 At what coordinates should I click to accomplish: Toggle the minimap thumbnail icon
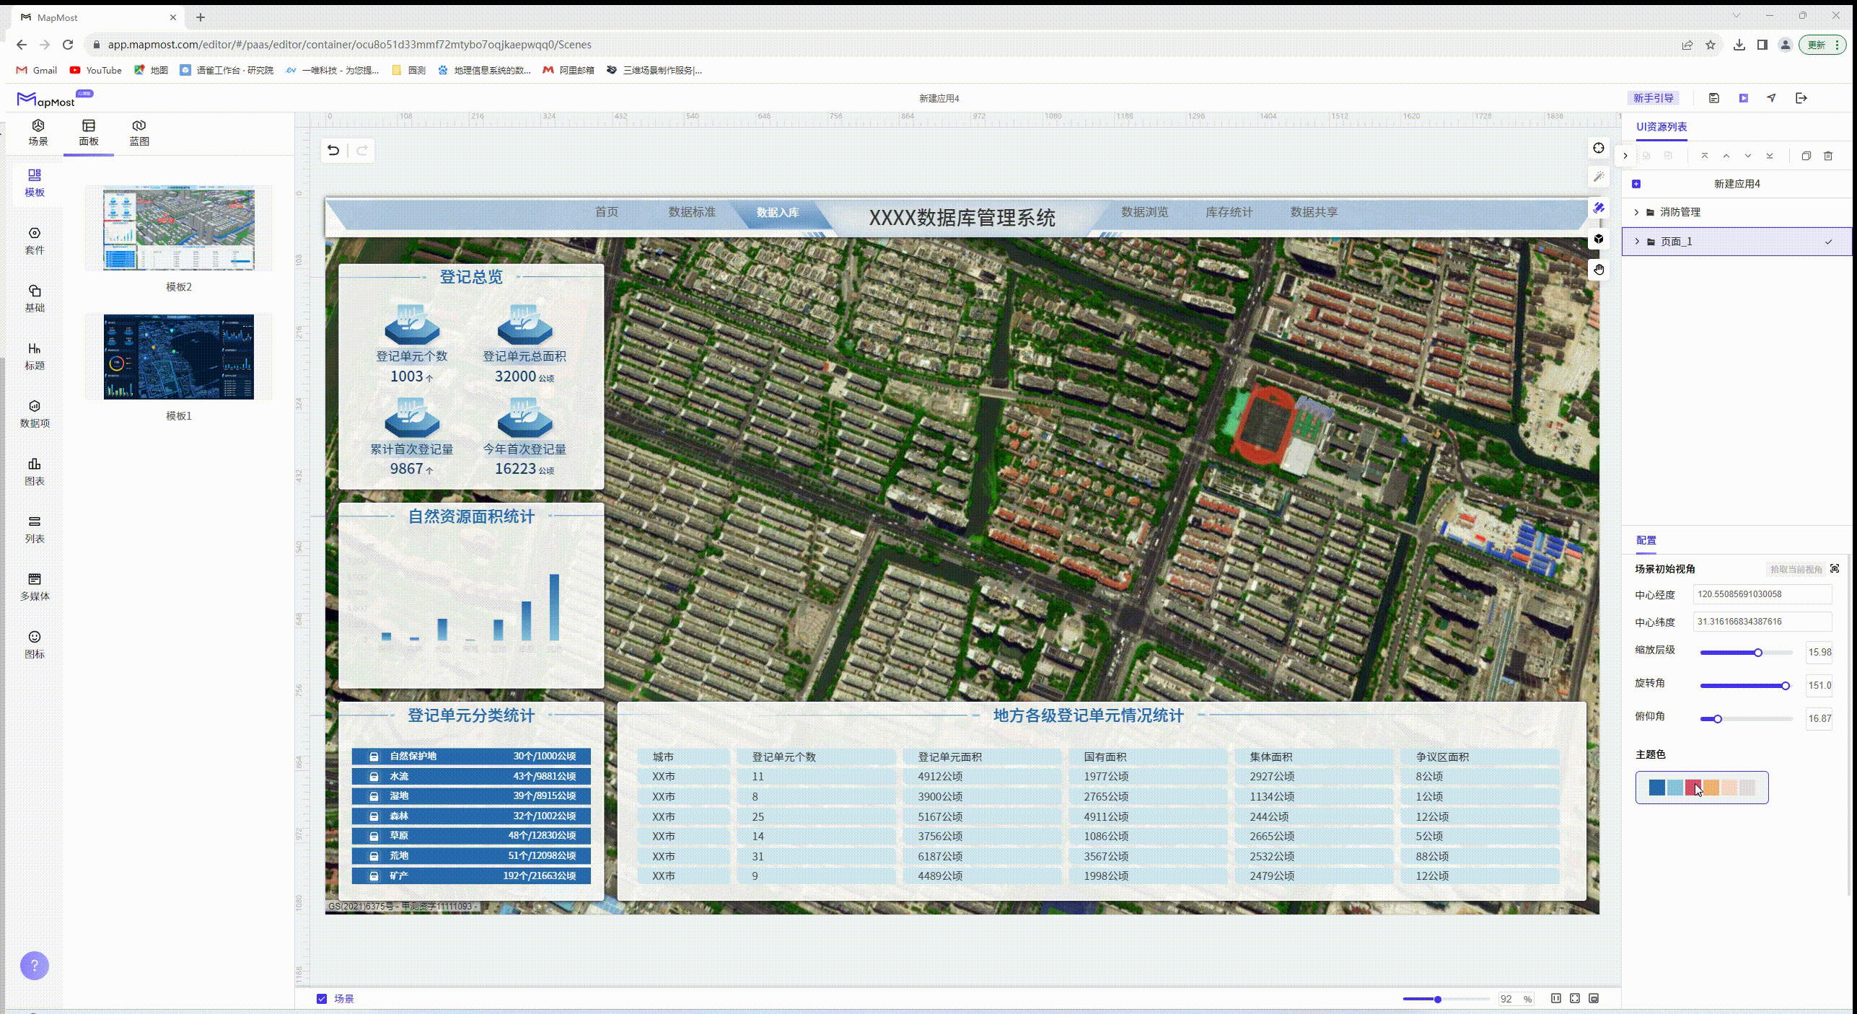1594,998
